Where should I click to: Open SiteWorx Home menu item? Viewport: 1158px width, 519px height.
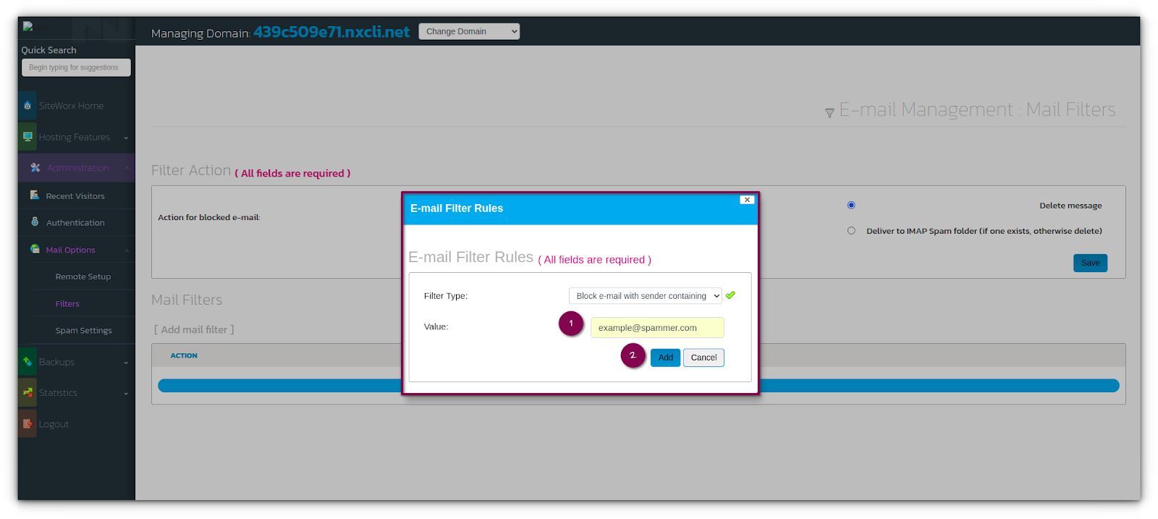71,106
